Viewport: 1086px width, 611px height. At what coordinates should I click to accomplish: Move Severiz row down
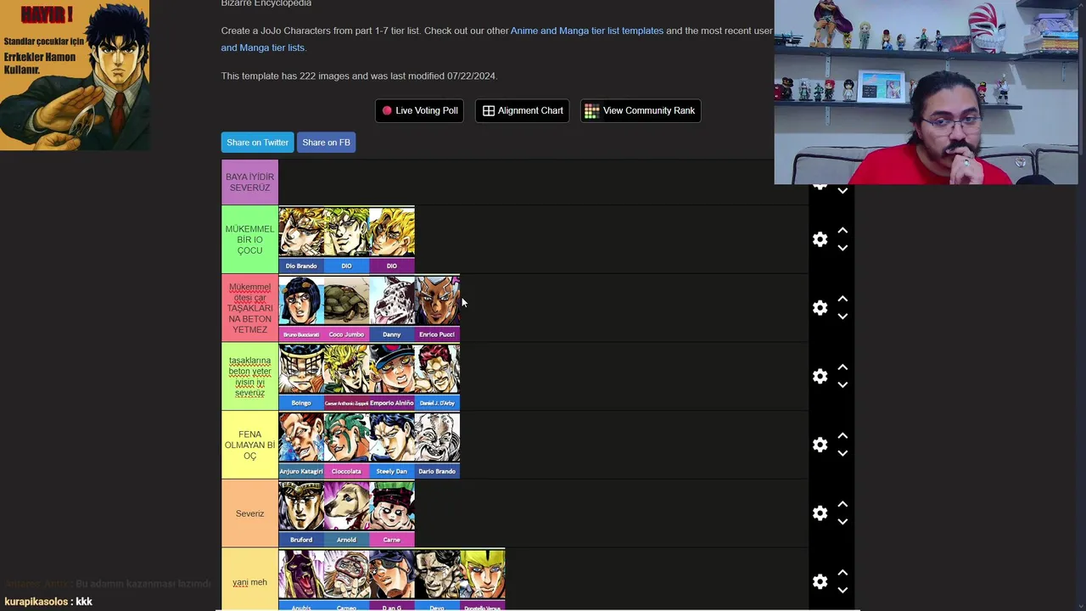coord(842,522)
